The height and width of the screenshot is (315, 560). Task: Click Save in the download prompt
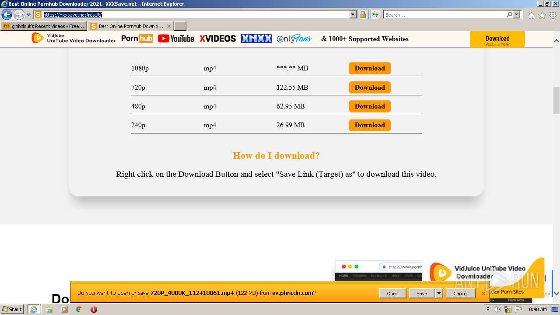coord(422,294)
